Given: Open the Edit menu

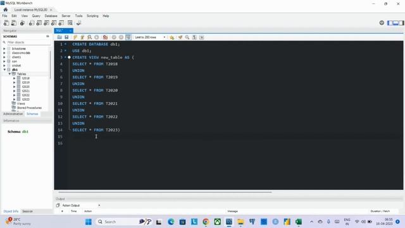Looking at the screenshot, I should pyautogui.click(x=14, y=16).
